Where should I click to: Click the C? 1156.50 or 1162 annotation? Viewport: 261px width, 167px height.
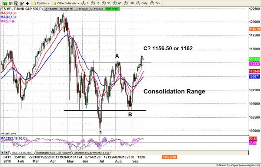tap(168, 48)
